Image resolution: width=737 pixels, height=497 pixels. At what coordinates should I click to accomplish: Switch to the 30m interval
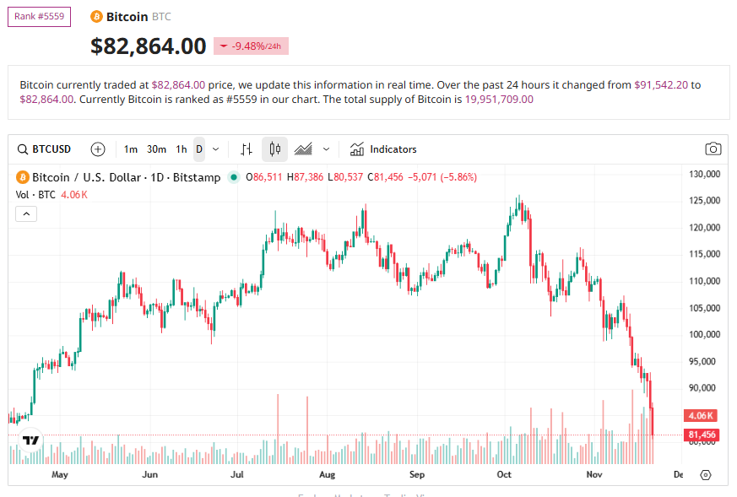(156, 149)
